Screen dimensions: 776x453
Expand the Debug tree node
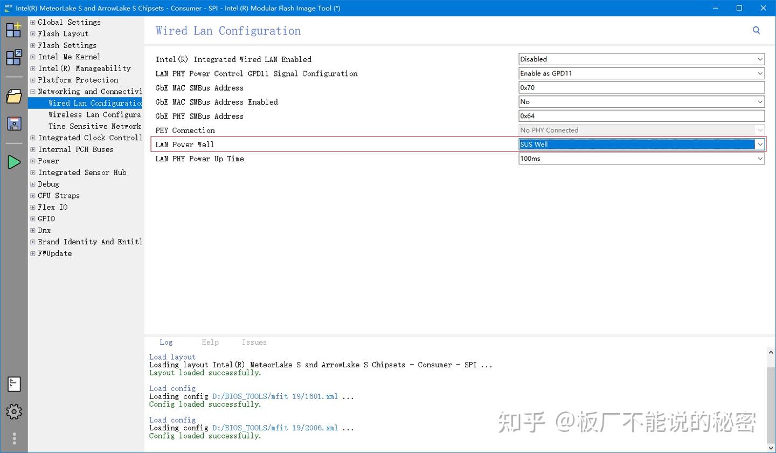33,184
